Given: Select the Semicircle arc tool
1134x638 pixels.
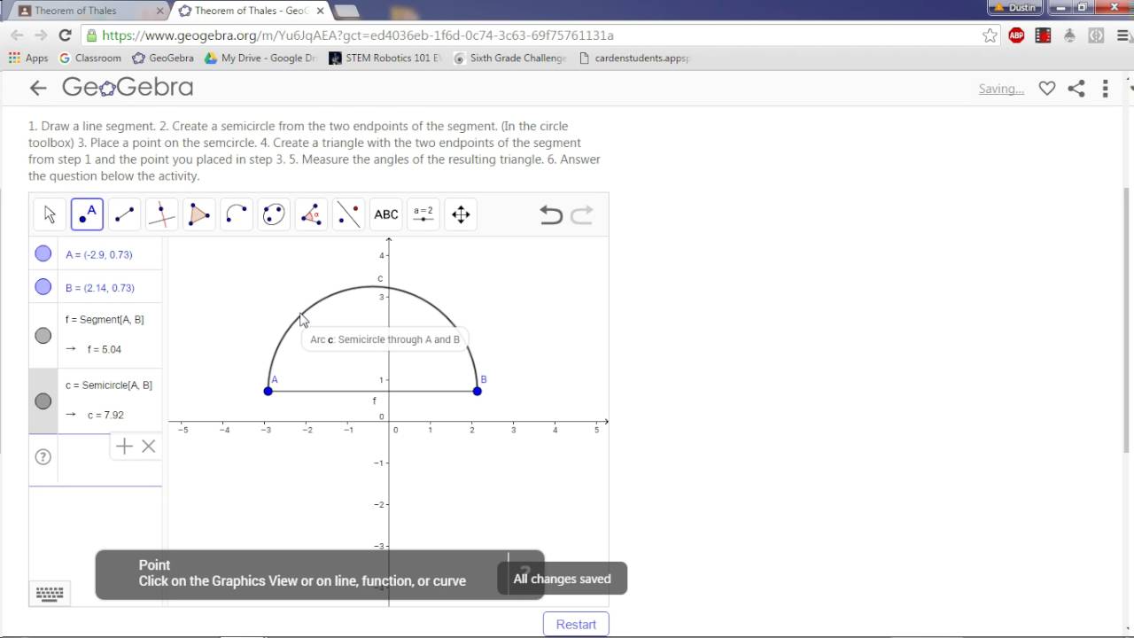Looking at the screenshot, I should (x=236, y=214).
